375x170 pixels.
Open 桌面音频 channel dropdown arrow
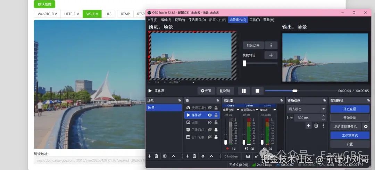point(238,110)
